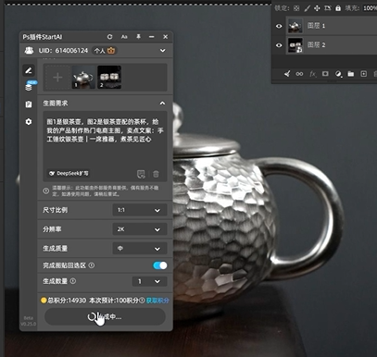This screenshot has height=357, width=377.
Task: Click the 总积分:14930 points text
Action: pos(67,300)
